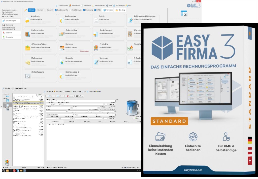Screen dimensions: 258x179
Task: Switch to the Premium edition tab
Action: pos(40,10)
